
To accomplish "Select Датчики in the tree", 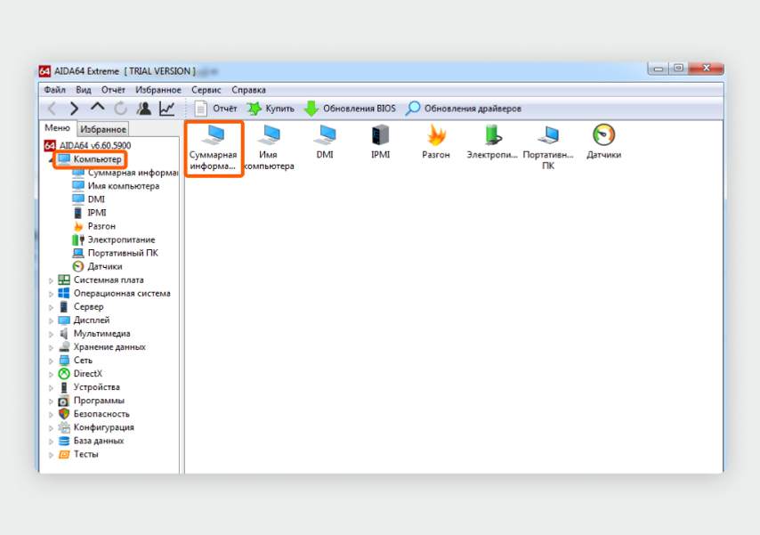I will tap(97, 266).
